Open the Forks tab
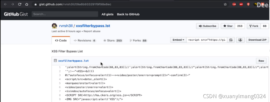 point(138,41)
